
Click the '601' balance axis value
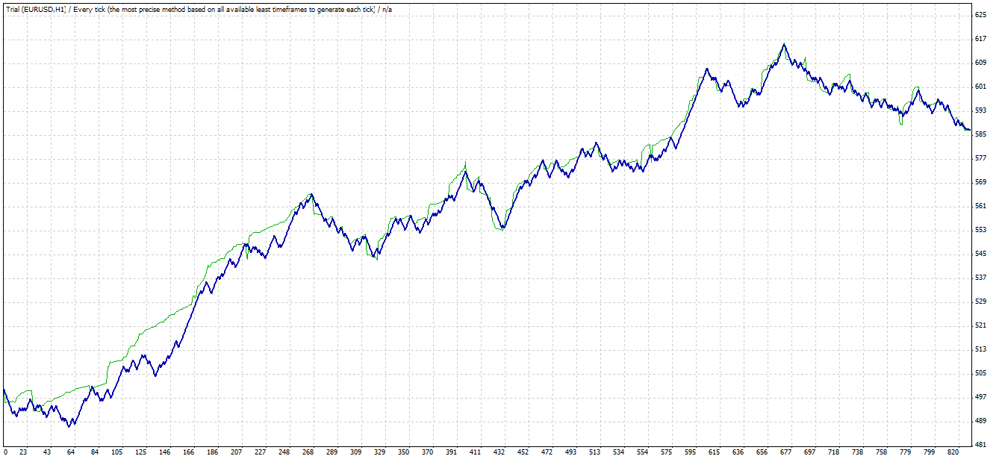[x=980, y=87]
